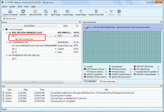164x112 pixels.
Task: Click the Type column header in Log
Action: click(10, 90)
